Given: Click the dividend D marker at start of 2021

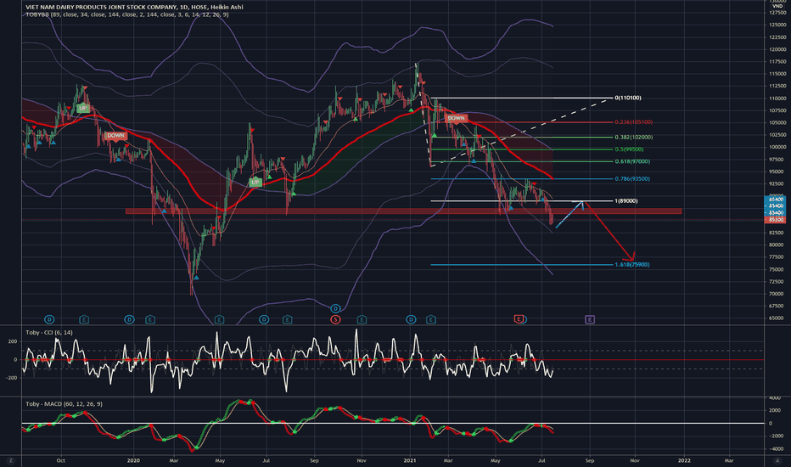Looking at the screenshot, I should 411,319.
